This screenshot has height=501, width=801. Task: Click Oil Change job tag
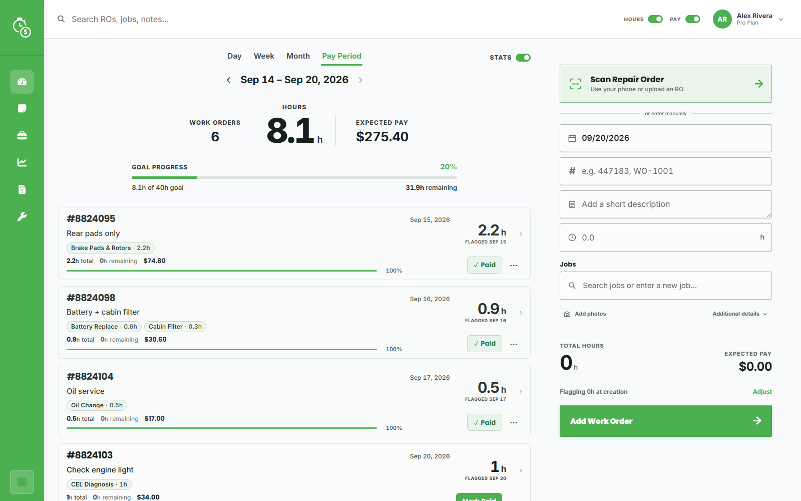pos(97,405)
